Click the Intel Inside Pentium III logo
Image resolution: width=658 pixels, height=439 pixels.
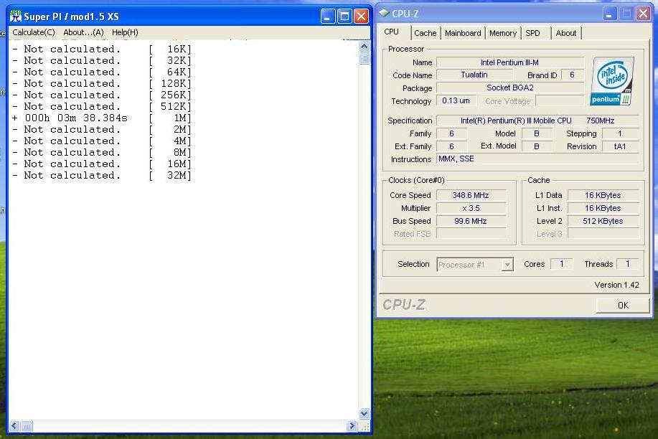pyautogui.click(x=613, y=80)
